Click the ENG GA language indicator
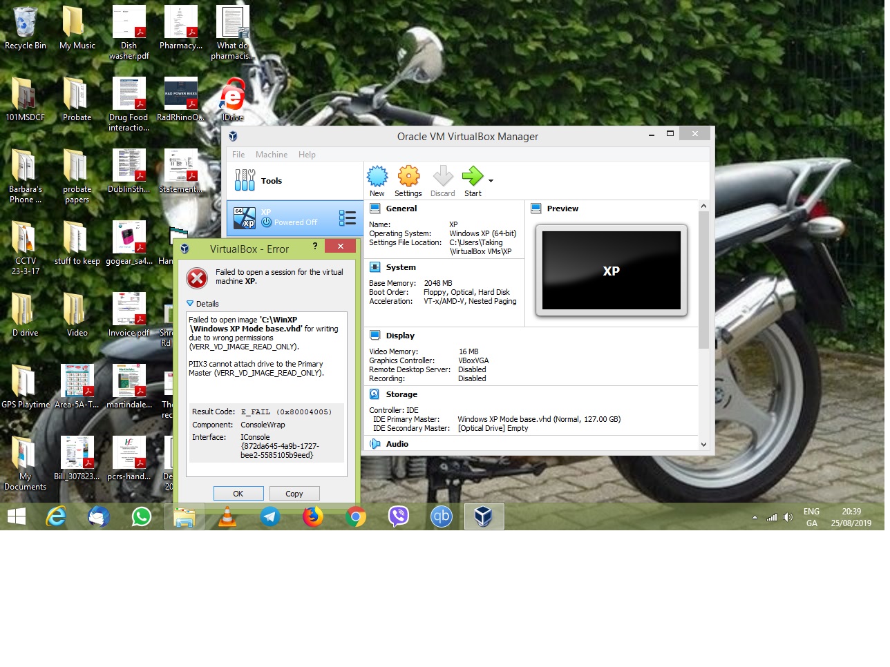Viewport: 890px width, 667px height. tap(811, 517)
